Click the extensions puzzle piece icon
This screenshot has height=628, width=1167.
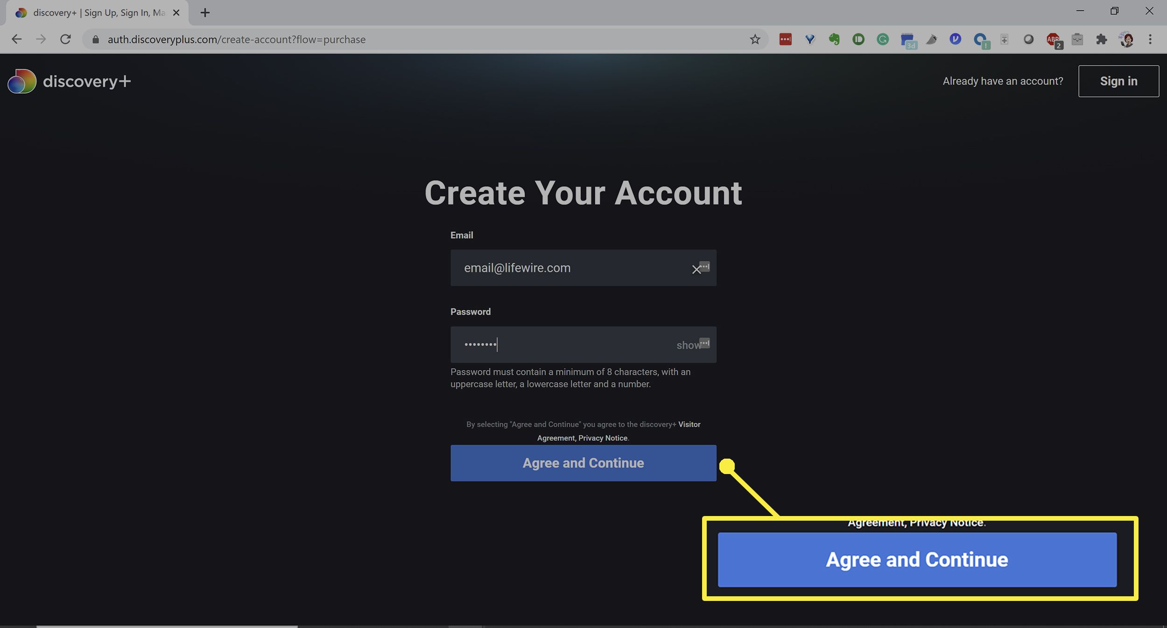point(1101,40)
